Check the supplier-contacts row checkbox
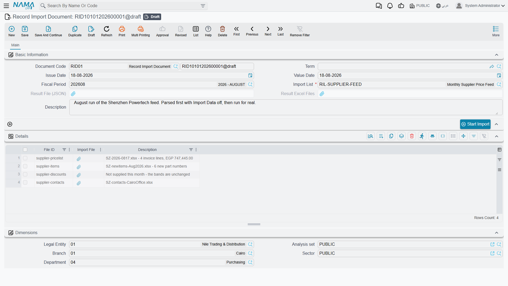 pyautogui.click(x=25, y=182)
